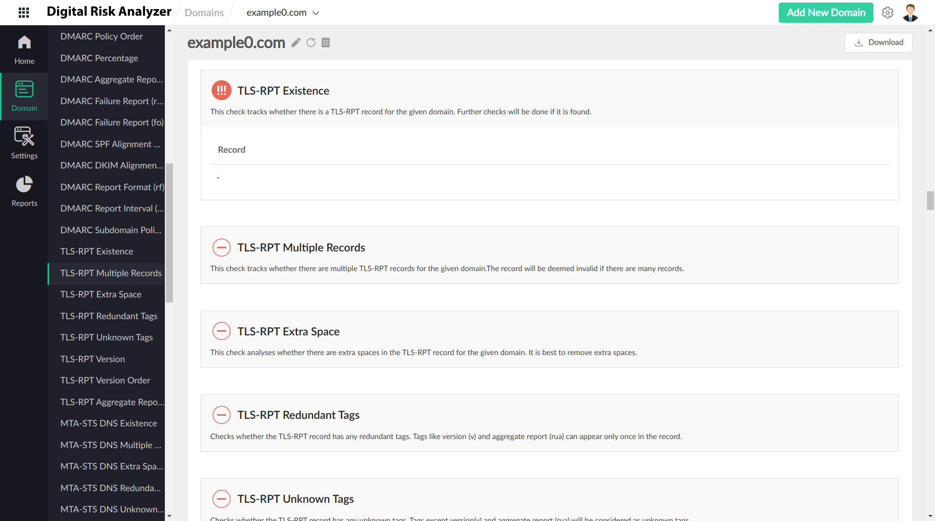935x521 pixels.
Task: Select the Home icon in the sidebar
Action: (x=24, y=49)
